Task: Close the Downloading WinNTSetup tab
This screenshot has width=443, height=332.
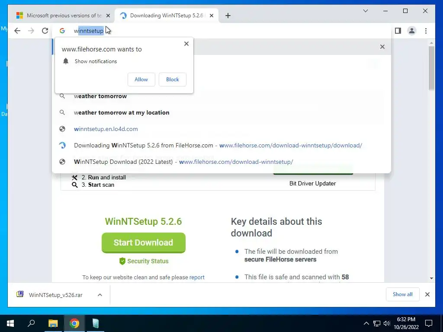Action: [x=211, y=16]
